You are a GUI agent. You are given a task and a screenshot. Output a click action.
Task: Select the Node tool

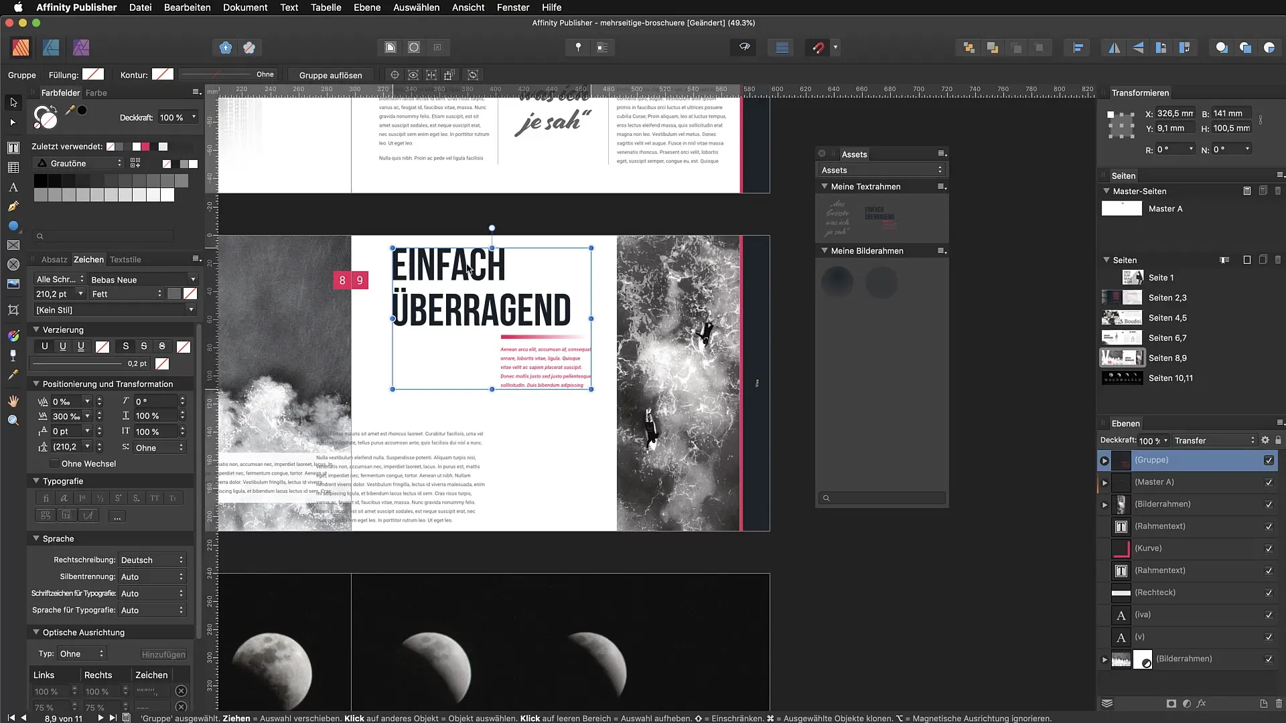(x=13, y=123)
